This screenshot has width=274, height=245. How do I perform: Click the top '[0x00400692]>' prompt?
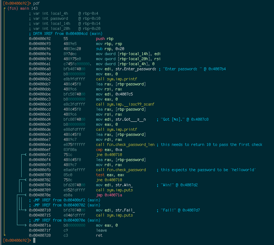pyautogui.click(x=17, y=4)
